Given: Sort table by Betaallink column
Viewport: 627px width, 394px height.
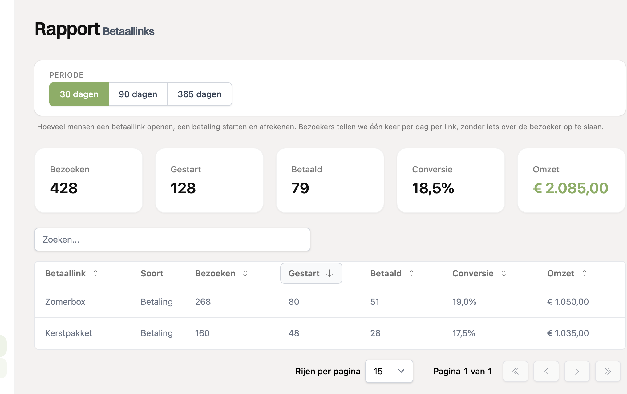Looking at the screenshot, I should (71, 273).
